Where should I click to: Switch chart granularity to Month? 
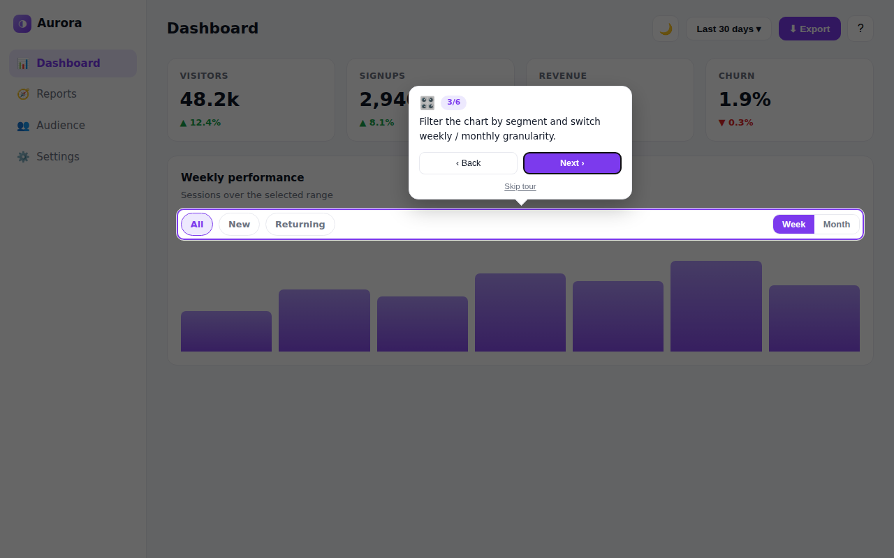[837, 225]
